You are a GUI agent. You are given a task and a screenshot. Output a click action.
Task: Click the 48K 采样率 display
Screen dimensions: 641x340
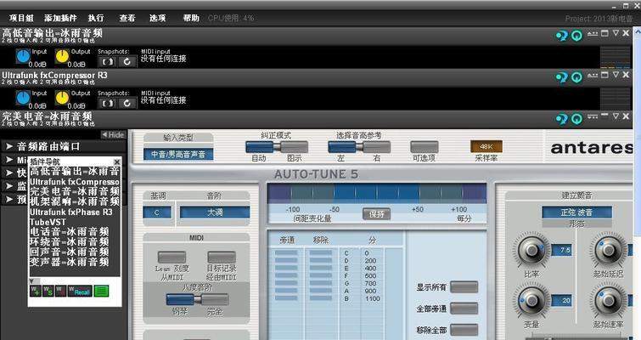[486, 146]
